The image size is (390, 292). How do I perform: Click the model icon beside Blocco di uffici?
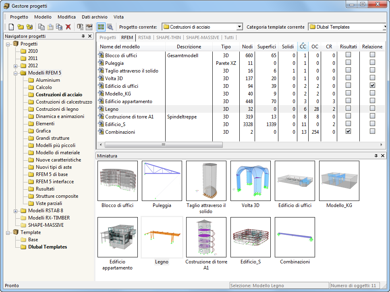(101, 55)
